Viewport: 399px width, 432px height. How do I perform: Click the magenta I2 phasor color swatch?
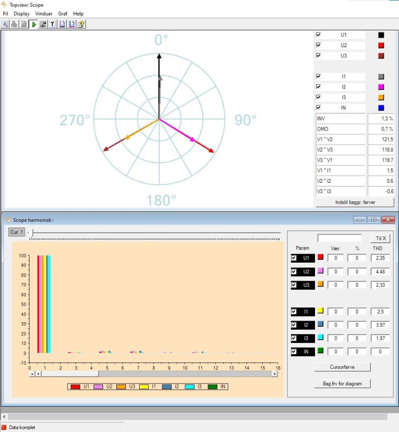[381, 87]
